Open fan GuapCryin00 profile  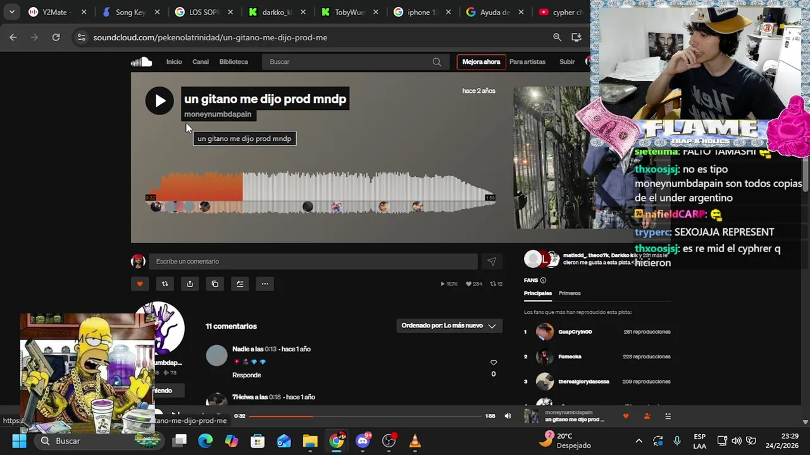click(575, 332)
